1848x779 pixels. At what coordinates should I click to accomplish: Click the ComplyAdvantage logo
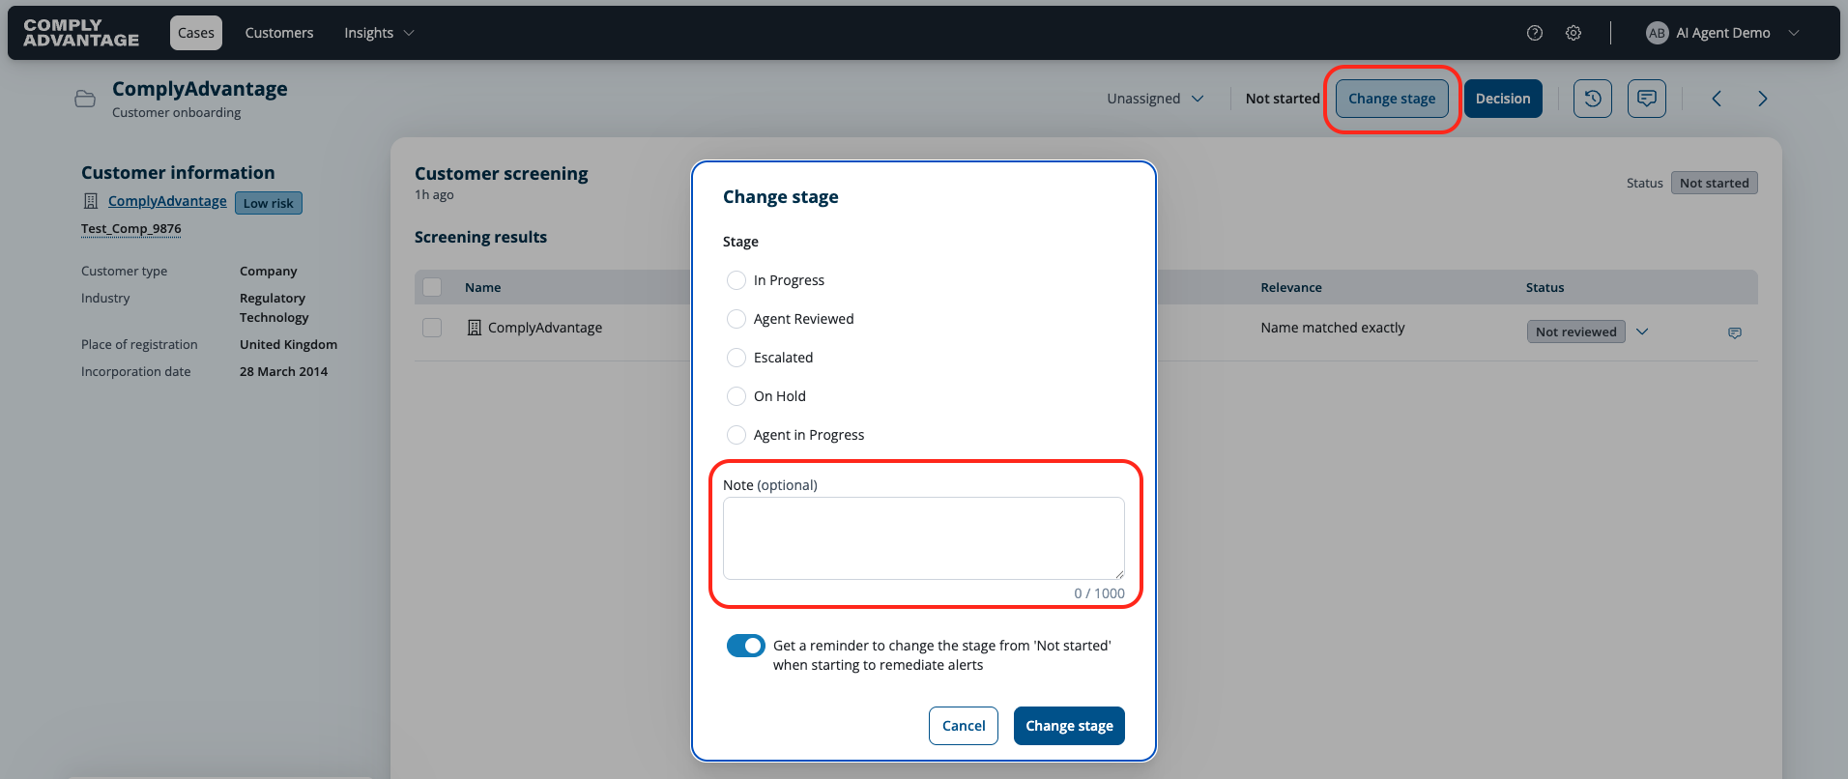tap(81, 33)
